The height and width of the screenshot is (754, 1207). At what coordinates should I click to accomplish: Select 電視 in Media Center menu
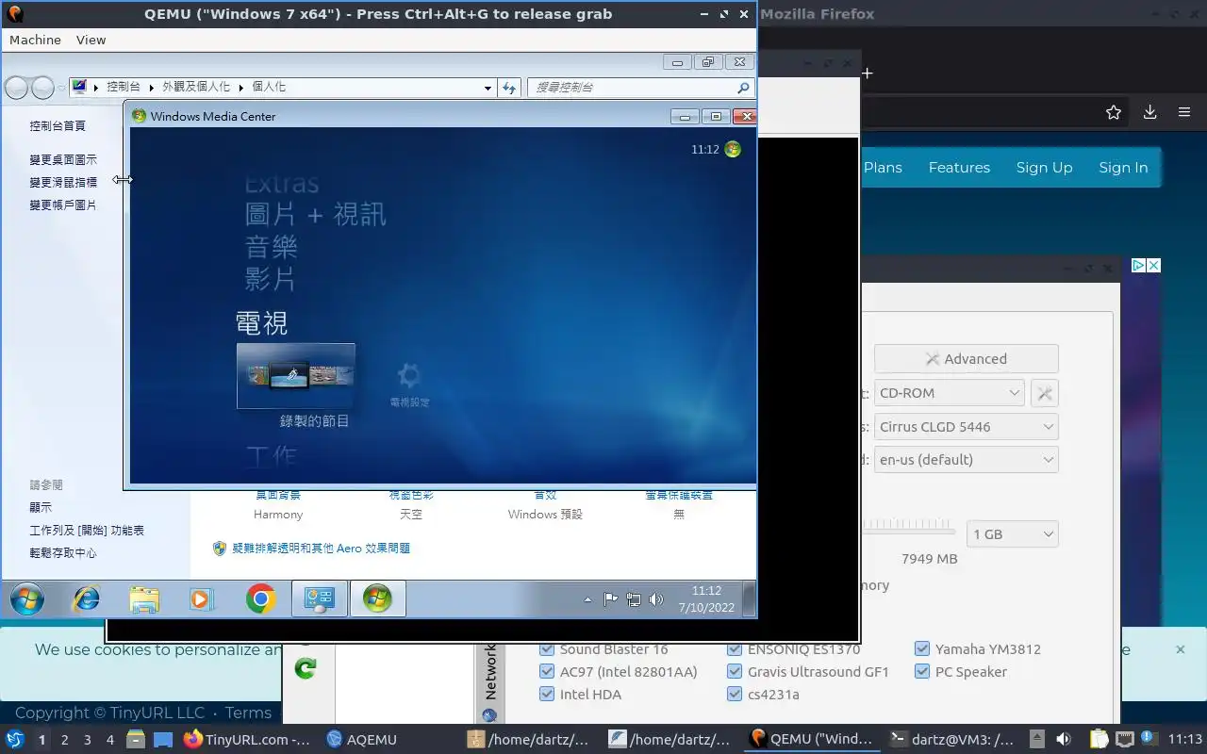tap(262, 323)
